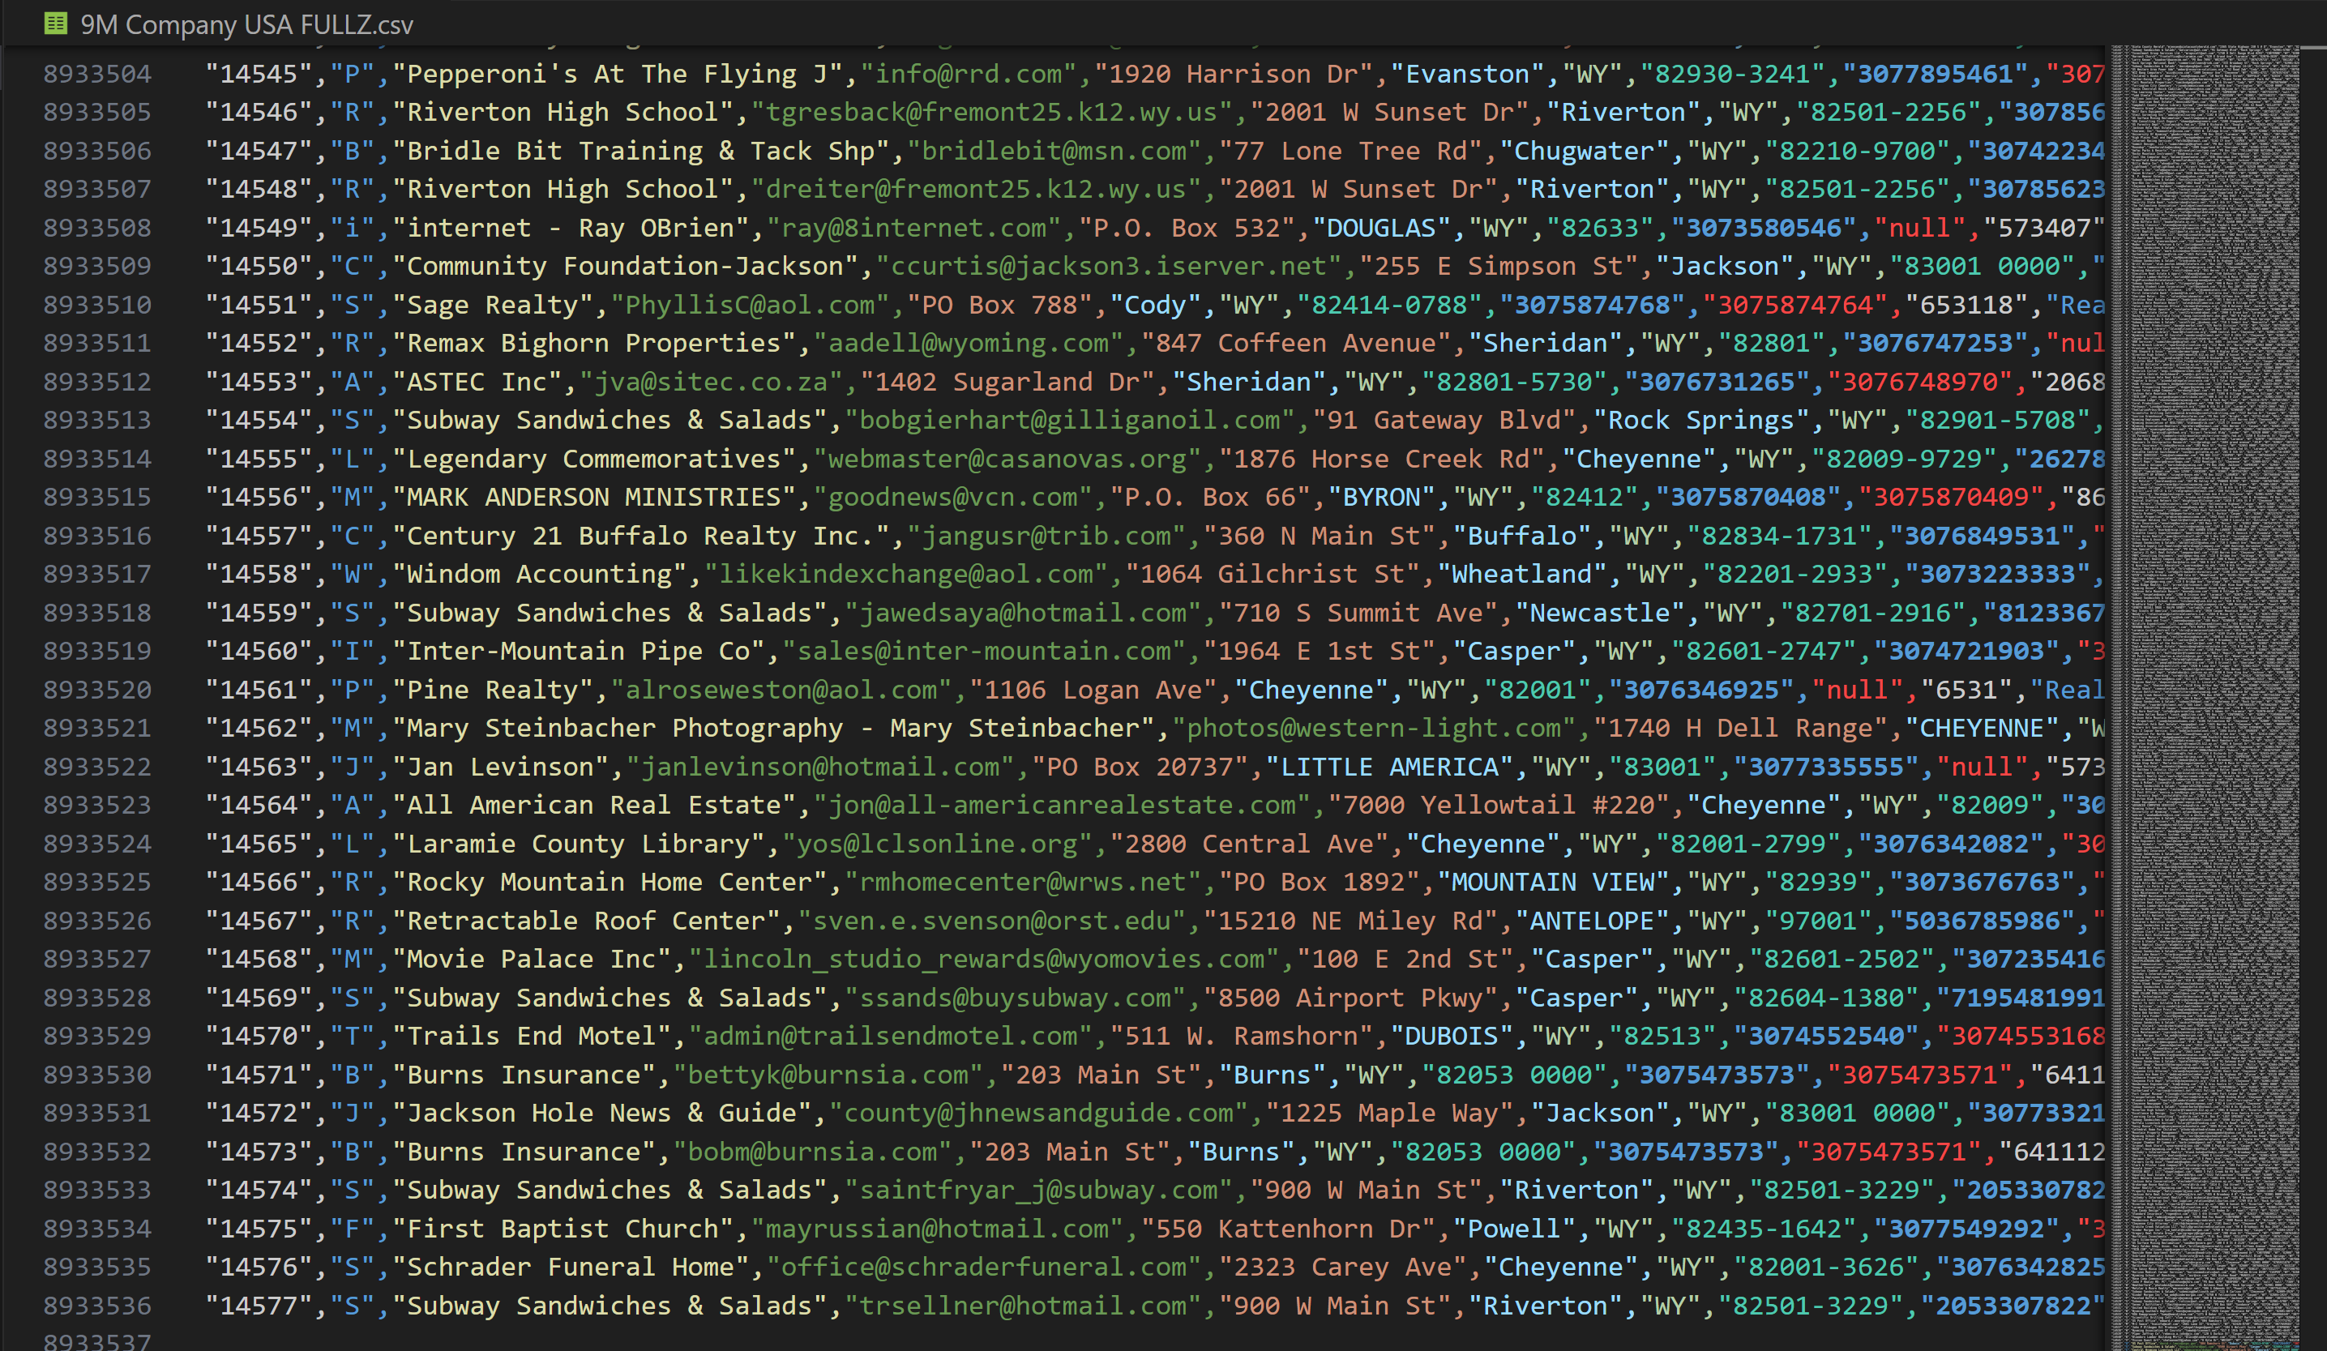Click line number 8933504 in the gutter

[x=97, y=74]
